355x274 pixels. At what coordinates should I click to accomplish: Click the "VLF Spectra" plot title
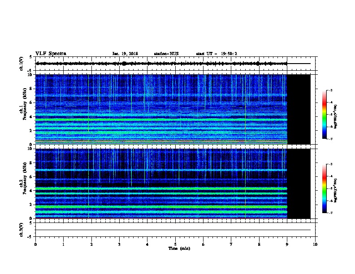click(51, 54)
